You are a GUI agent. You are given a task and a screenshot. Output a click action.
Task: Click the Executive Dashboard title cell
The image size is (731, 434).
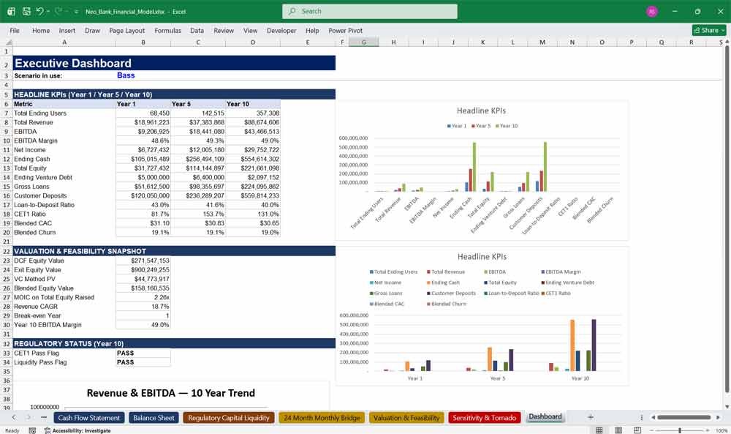(174, 63)
